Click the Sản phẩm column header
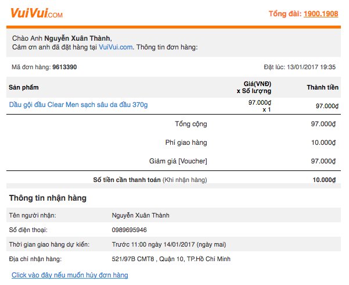The image size is (349, 285). pos(24,87)
